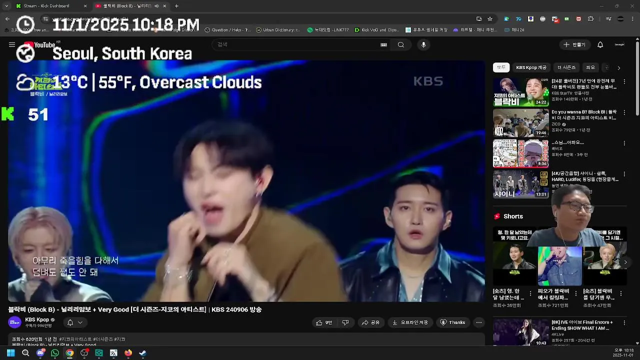Viewport: 640px width, 360px height.
Task: Open the YouTube hamburger guide menu
Action: pos(12,44)
